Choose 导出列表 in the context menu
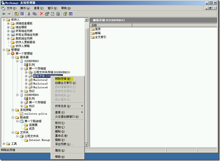The width and height of the screenshot is (220, 161). click(68, 144)
